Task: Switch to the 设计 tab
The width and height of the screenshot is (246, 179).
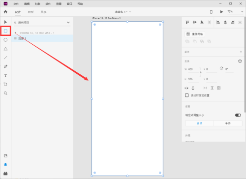Action: click(x=18, y=12)
